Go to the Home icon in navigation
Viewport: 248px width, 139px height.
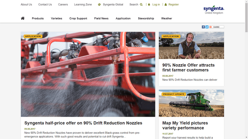point(23,18)
